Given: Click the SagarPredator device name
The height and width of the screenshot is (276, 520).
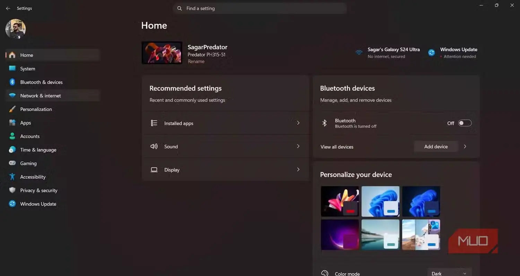Looking at the screenshot, I should point(207,47).
